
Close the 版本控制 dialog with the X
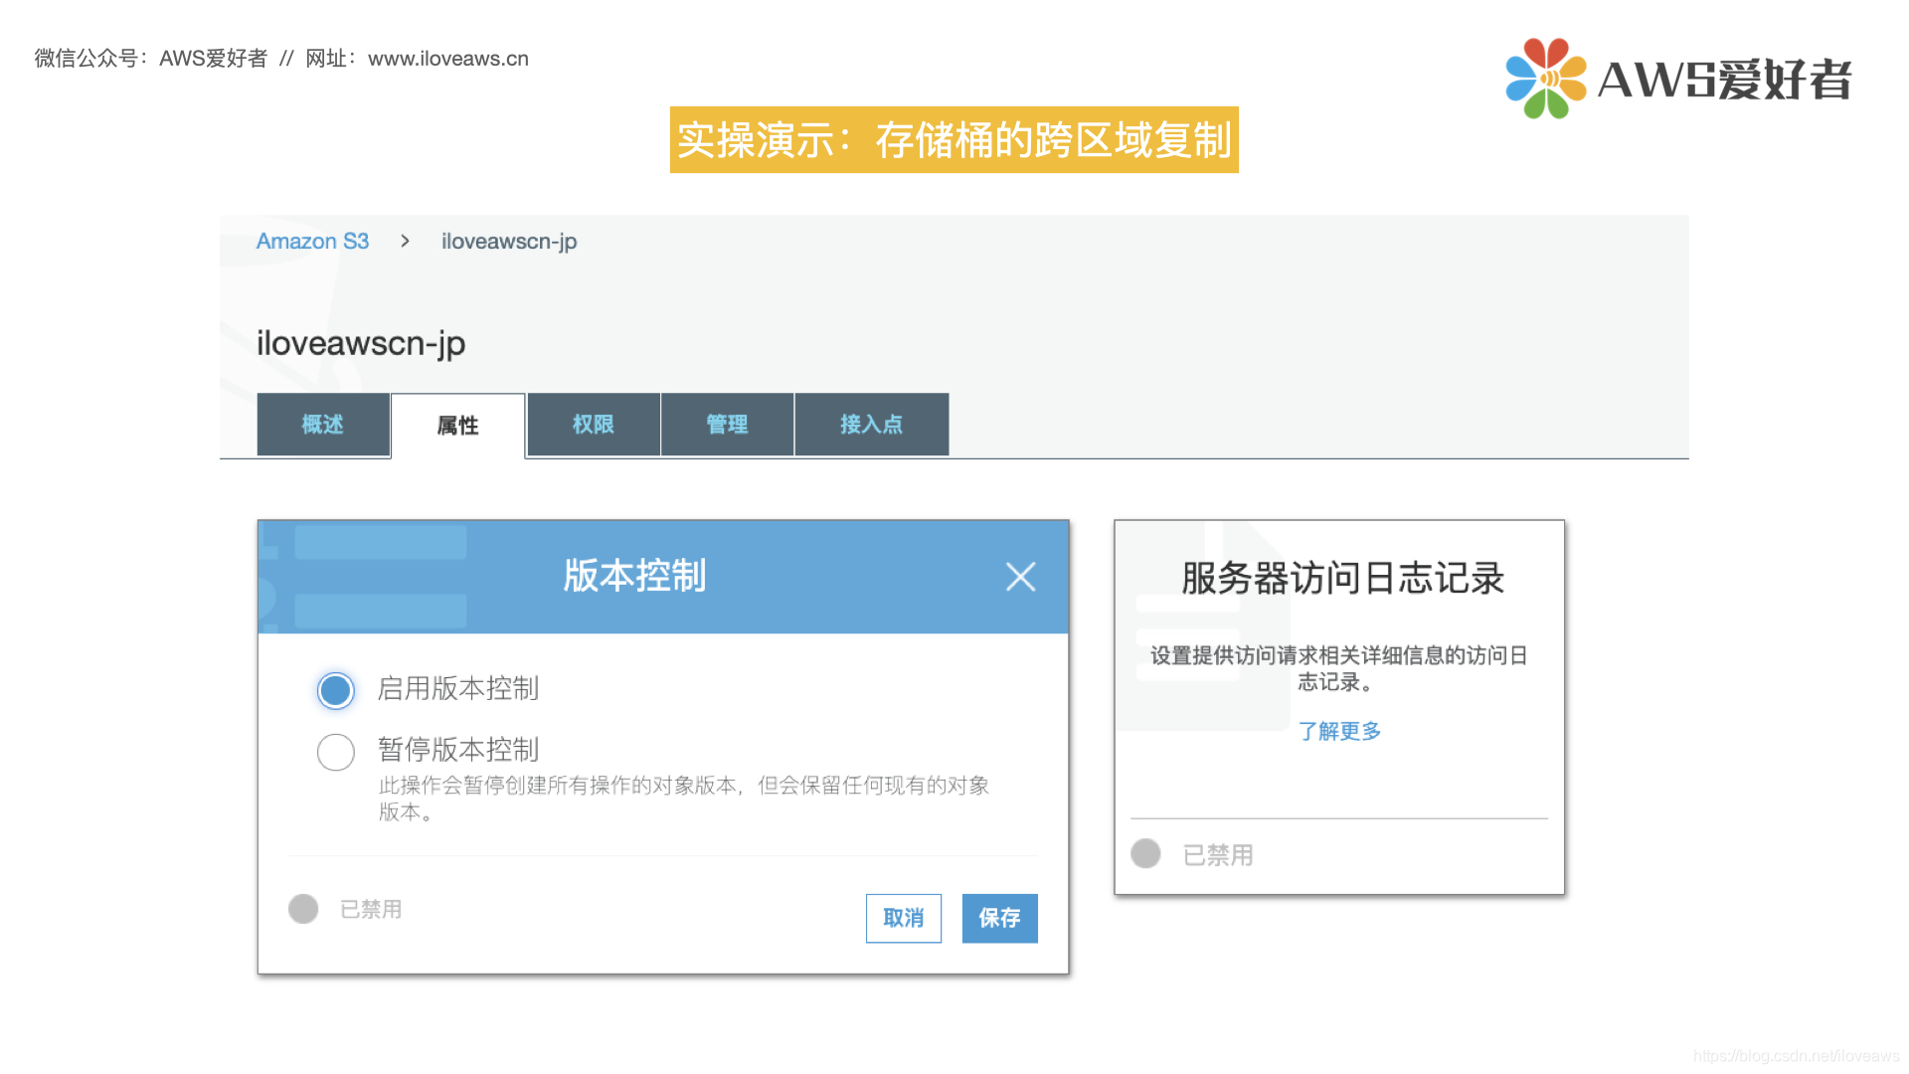click(x=1020, y=577)
